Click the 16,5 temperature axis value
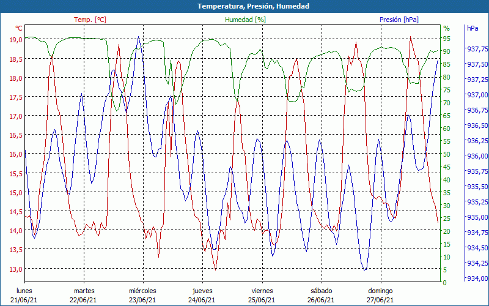The height and width of the screenshot is (306, 489). pyautogui.click(x=17, y=135)
